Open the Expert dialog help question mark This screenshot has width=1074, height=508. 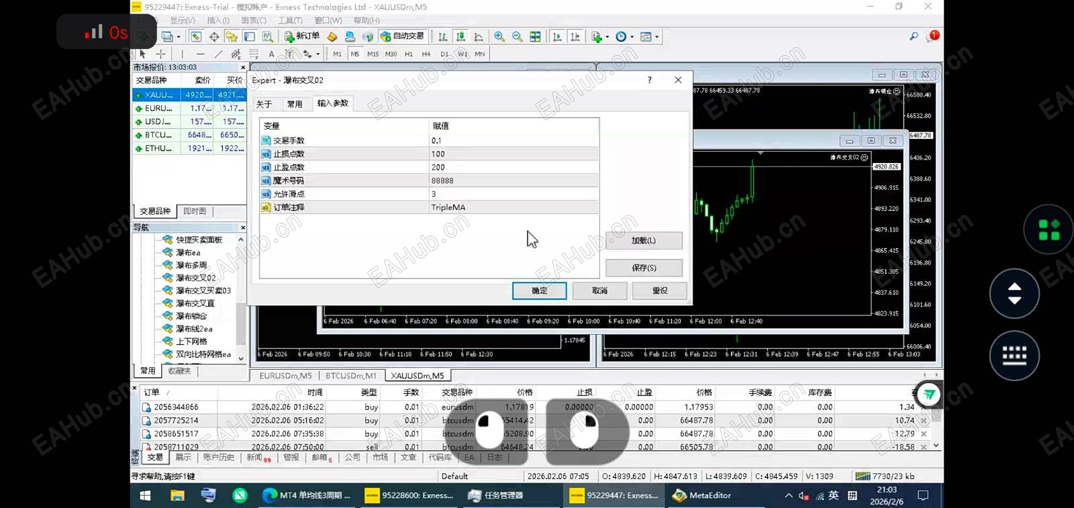click(x=650, y=80)
